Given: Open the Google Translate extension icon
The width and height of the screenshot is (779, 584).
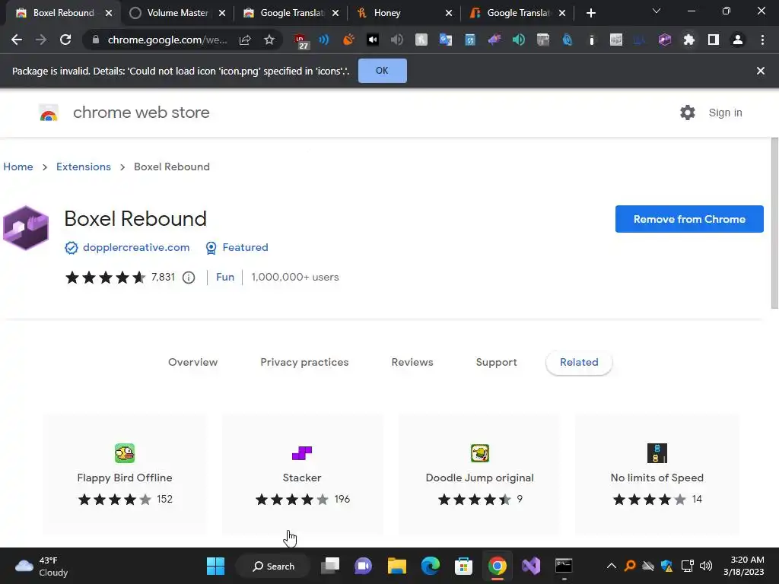Looking at the screenshot, I should pos(446,40).
